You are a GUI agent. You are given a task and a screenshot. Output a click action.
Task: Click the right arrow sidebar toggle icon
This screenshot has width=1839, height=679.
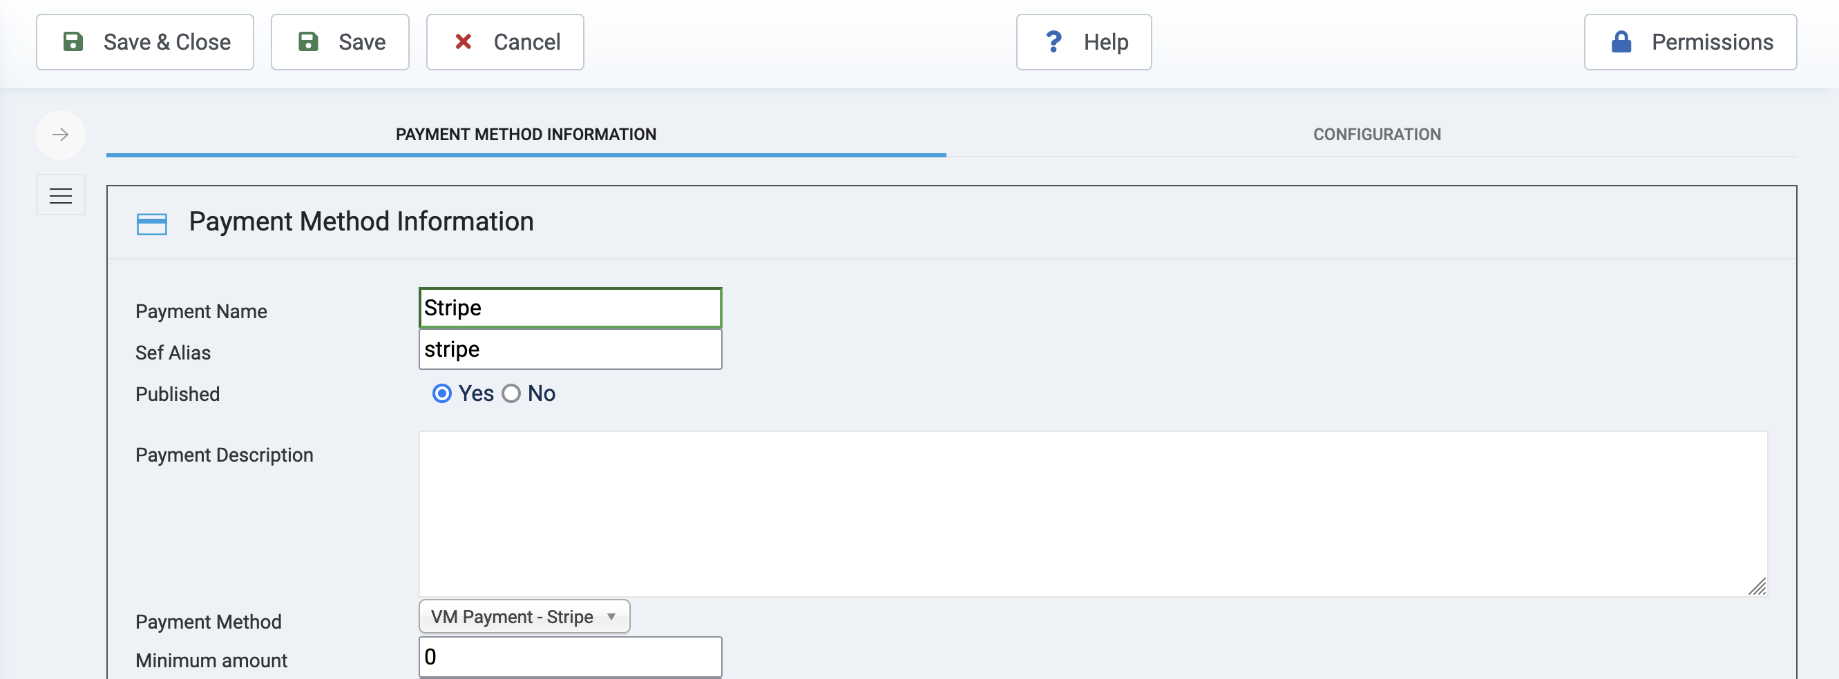tap(61, 135)
